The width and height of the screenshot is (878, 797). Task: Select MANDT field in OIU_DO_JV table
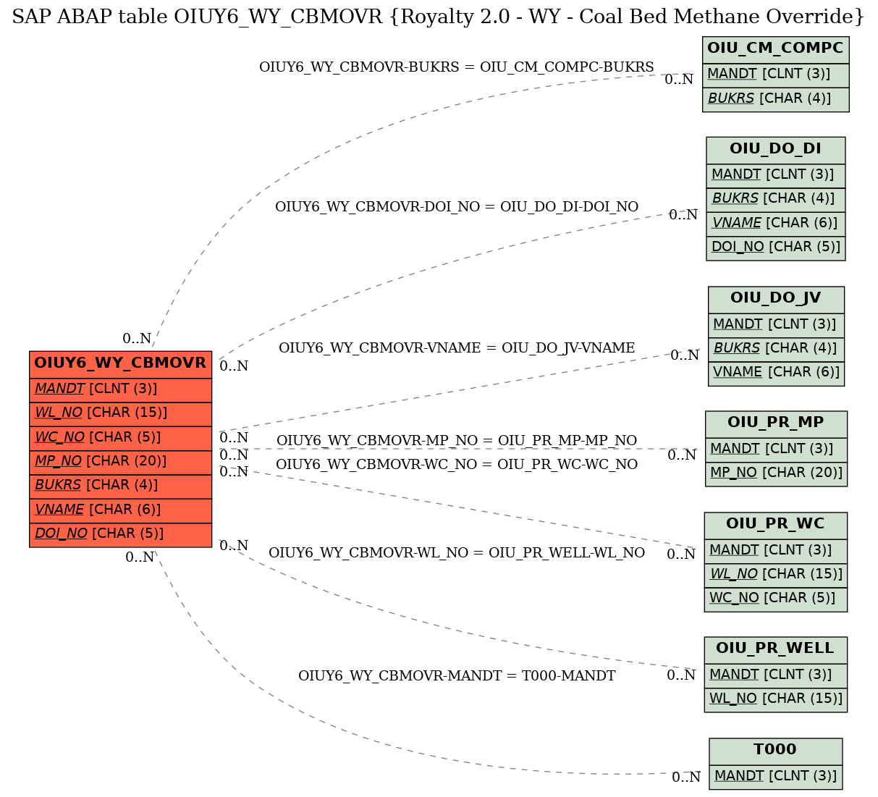click(776, 325)
